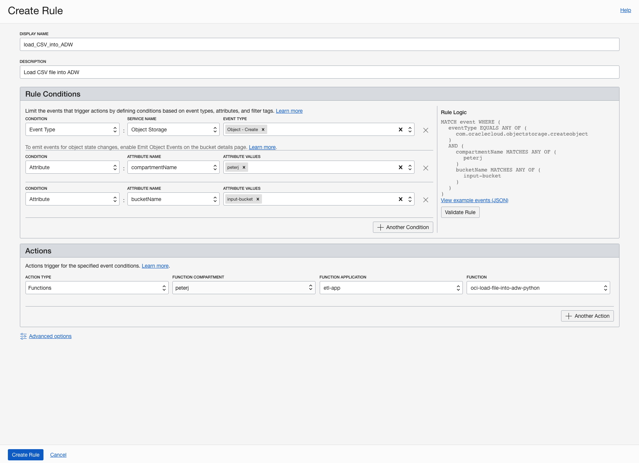The height and width of the screenshot is (463, 639).
Task: Select the createobject event type line in Rule Logic
Action: [x=522, y=134]
